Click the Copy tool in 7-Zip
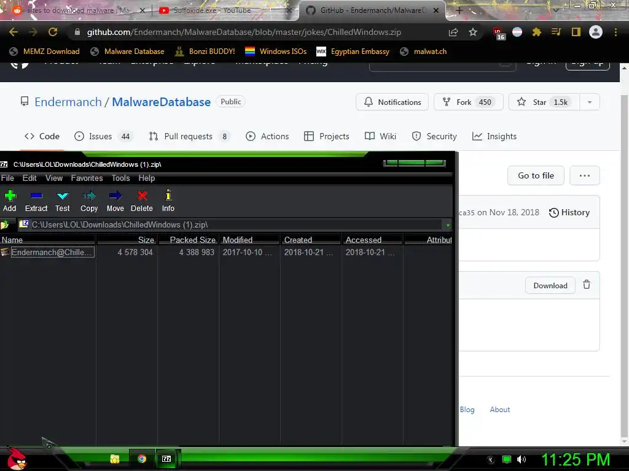629x471 pixels. point(89,201)
